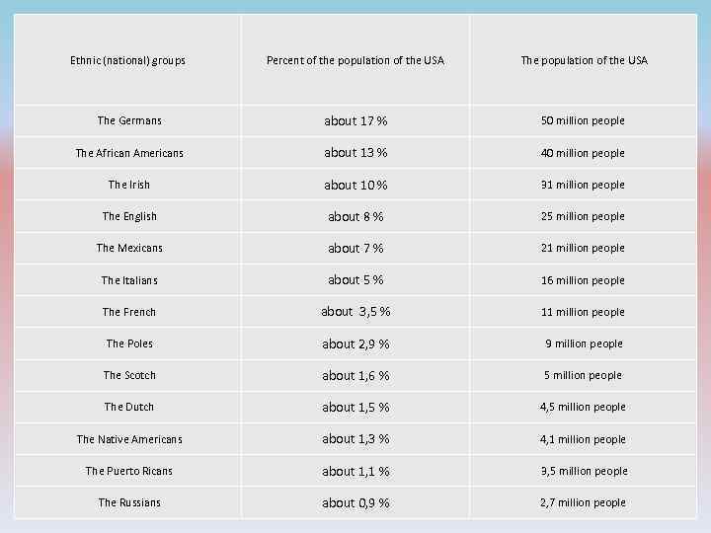Viewport: 711px width, 533px height.
Task: Click the 'Ethnic (national) groups' header cell
Action: click(x=128, y=61)
